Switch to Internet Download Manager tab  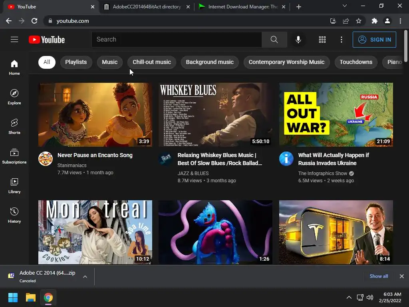pos(242,7)
